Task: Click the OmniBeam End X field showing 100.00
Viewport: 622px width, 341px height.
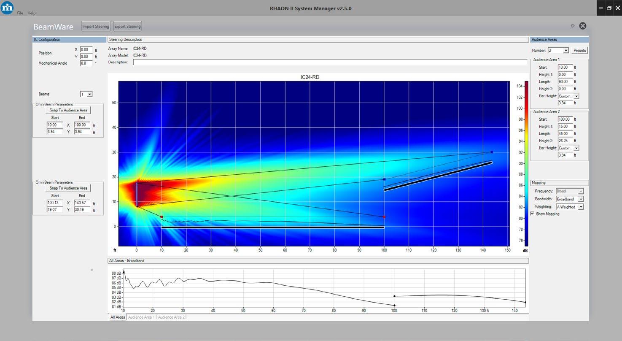Action: point(82,125)
